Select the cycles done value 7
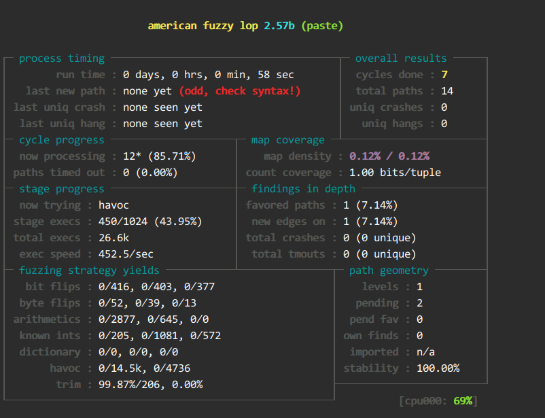This screenshot has height=418, width=545. tap(444, 75)
